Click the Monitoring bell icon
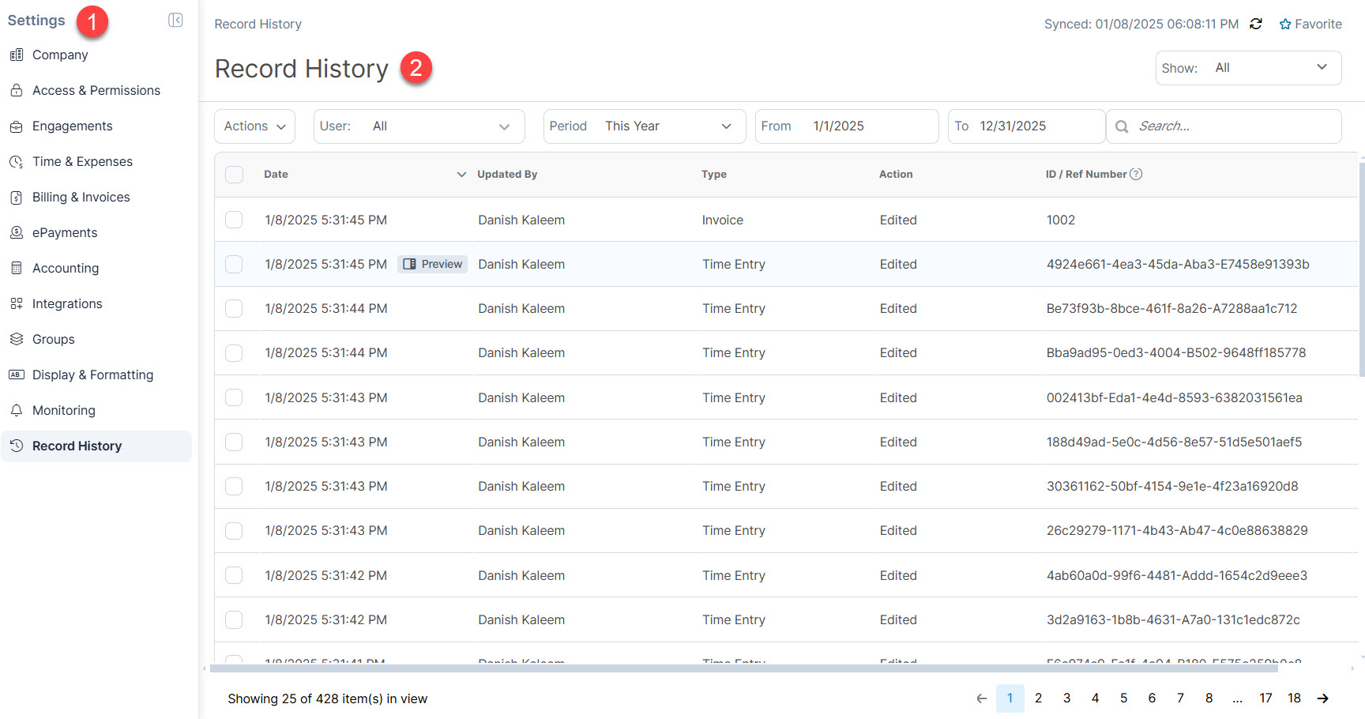 pyautogui.click(x=16, y=410)
